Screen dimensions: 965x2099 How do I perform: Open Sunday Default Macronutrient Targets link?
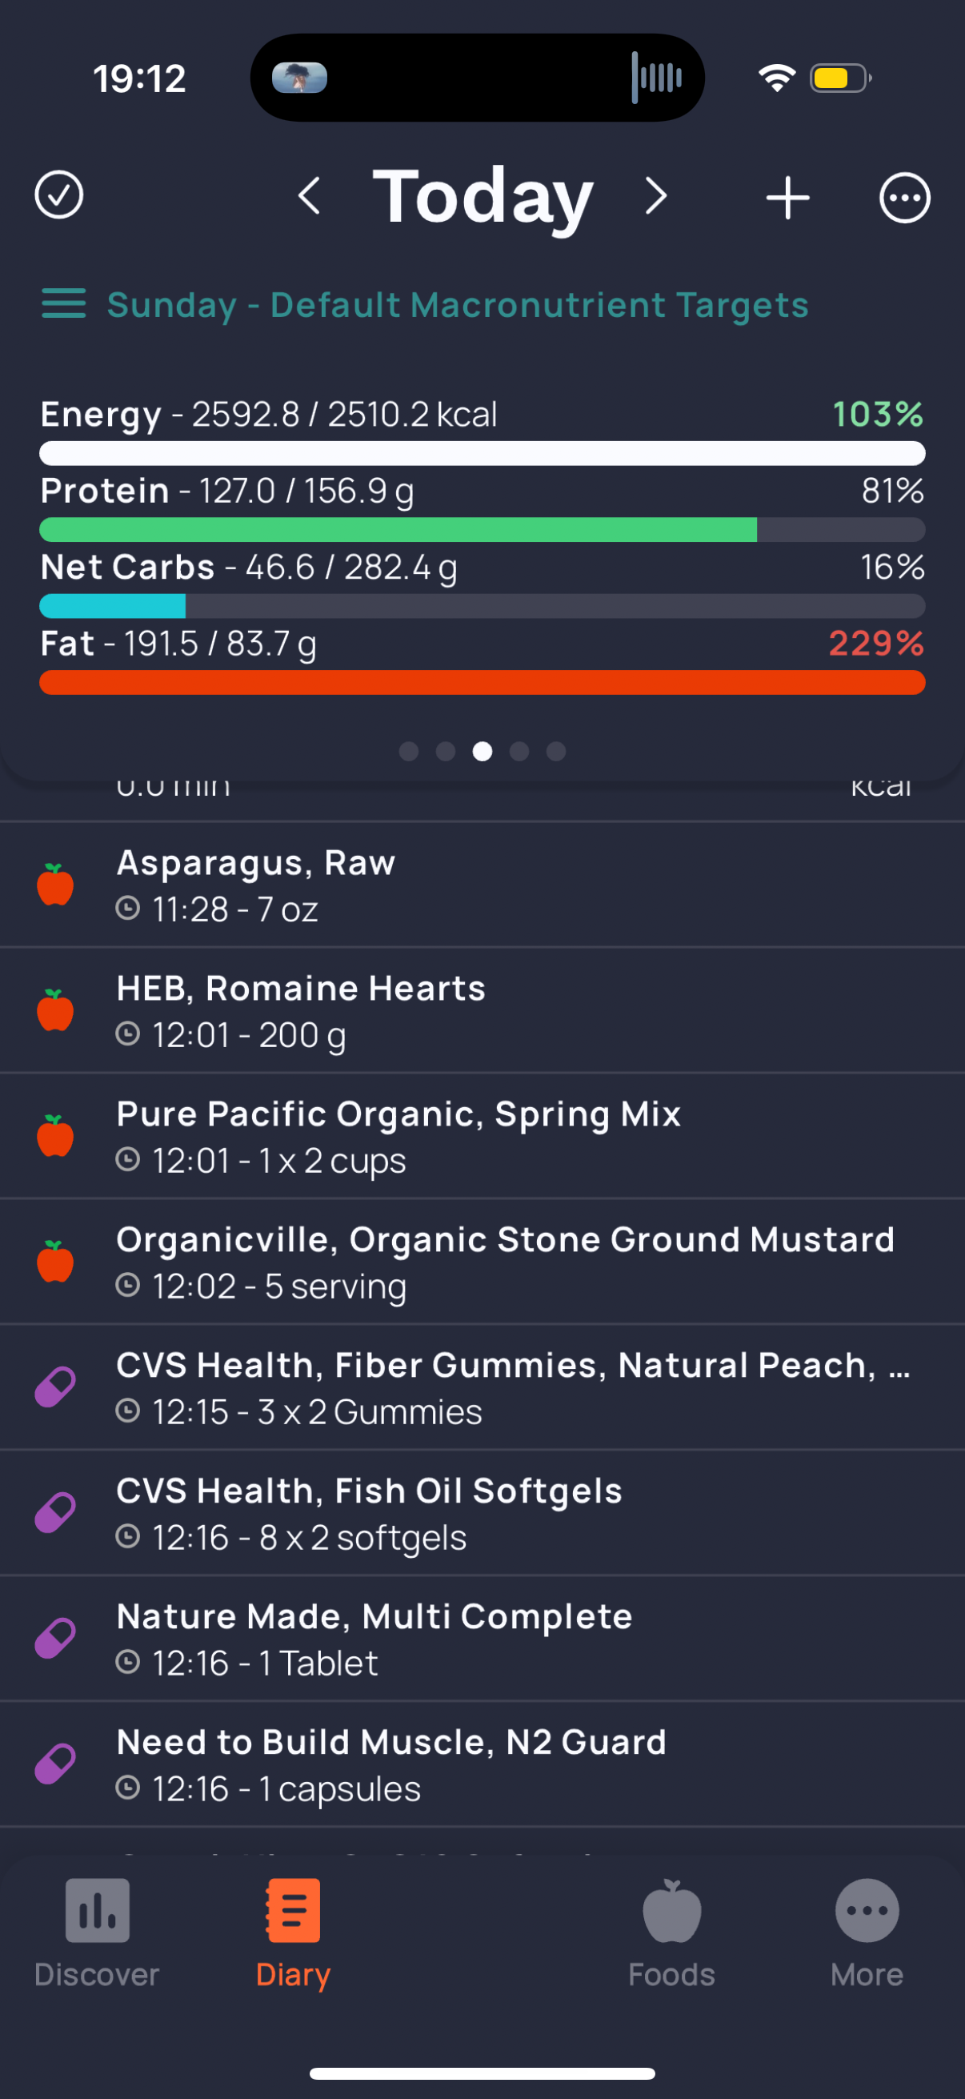[x=458, y=305]
